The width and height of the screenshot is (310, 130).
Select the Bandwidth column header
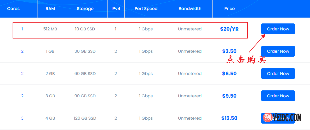190,9
